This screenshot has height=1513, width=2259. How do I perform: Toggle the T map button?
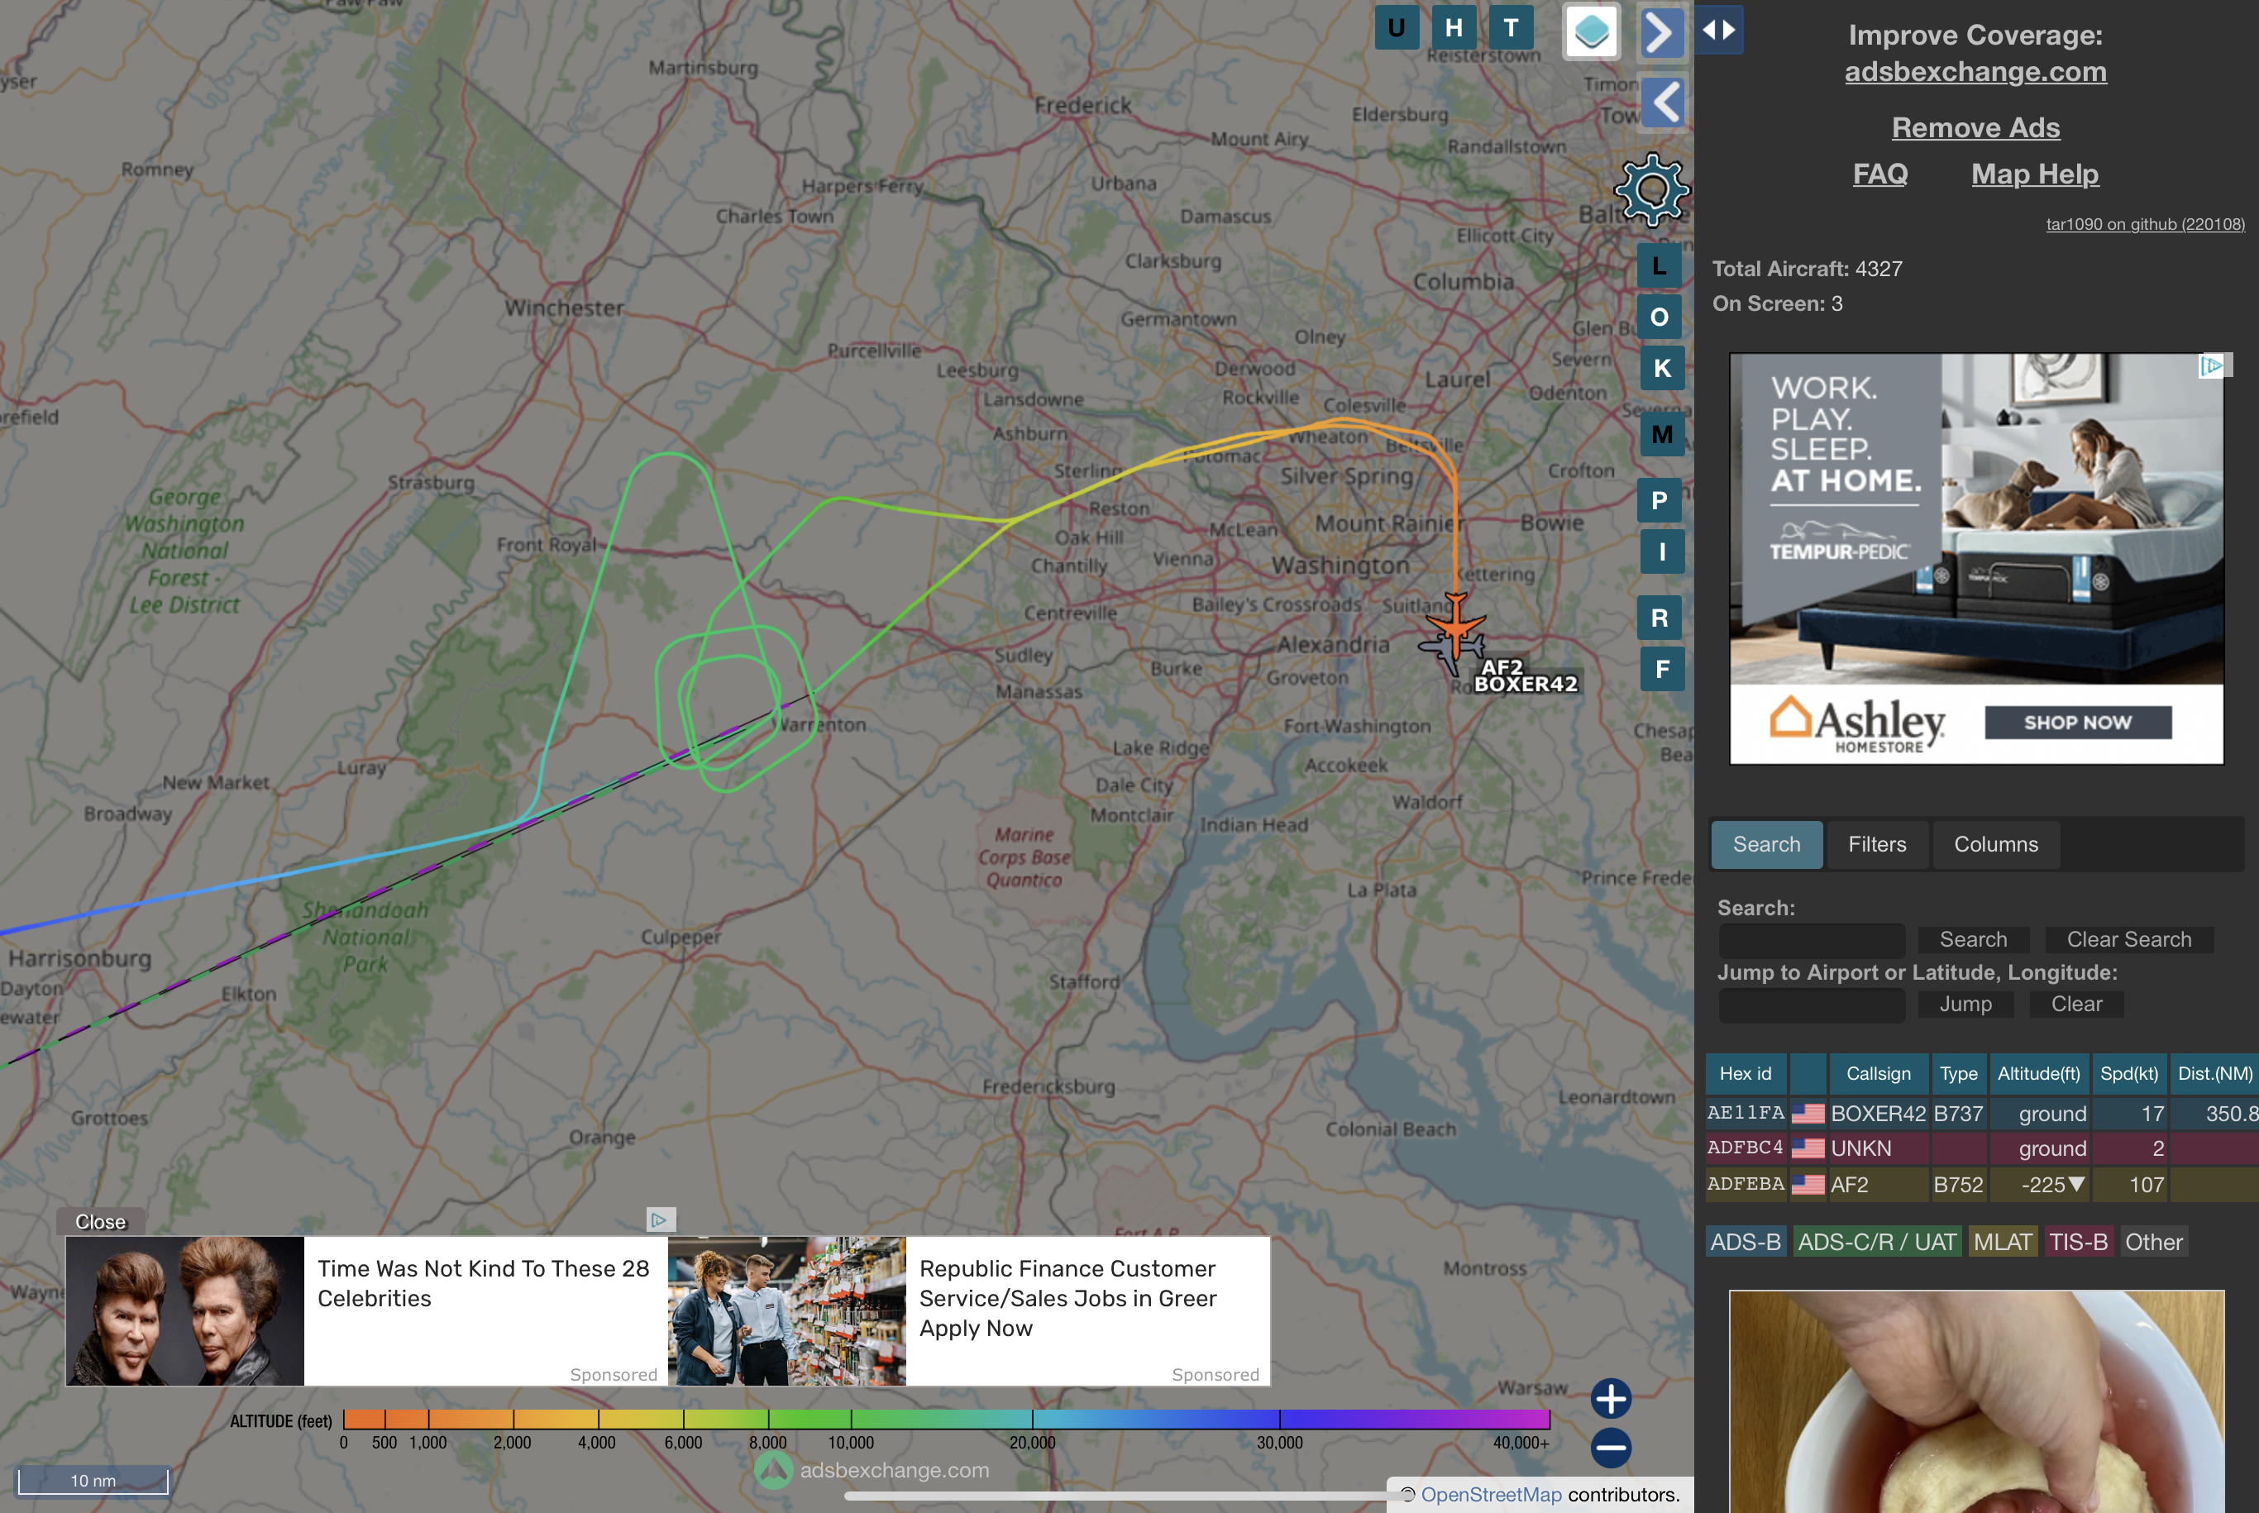click(x=1512, y=29)
